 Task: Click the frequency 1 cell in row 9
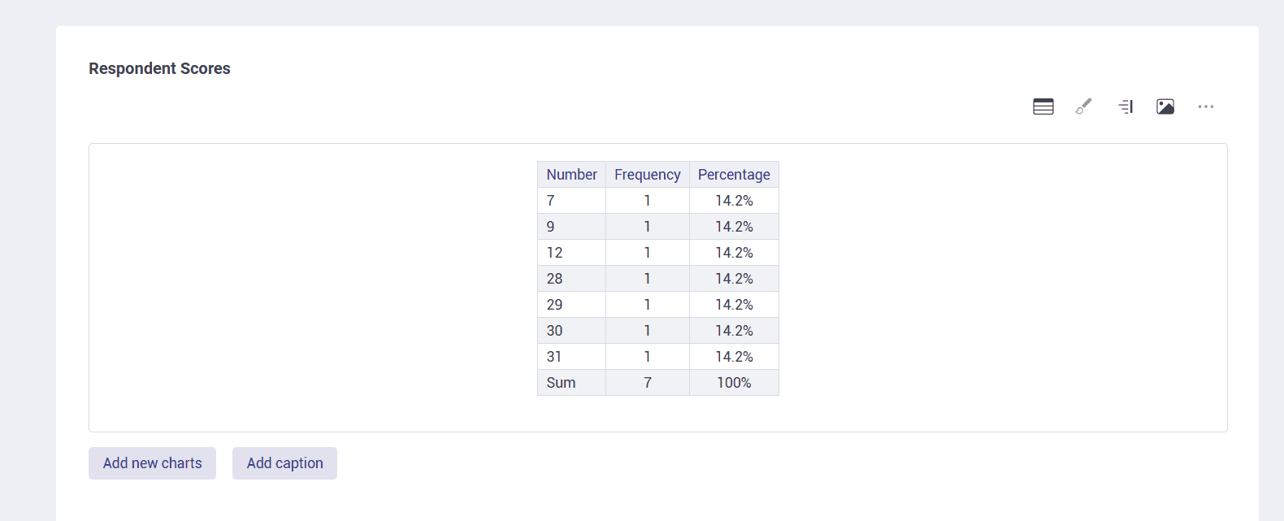(x=648, y=227)
